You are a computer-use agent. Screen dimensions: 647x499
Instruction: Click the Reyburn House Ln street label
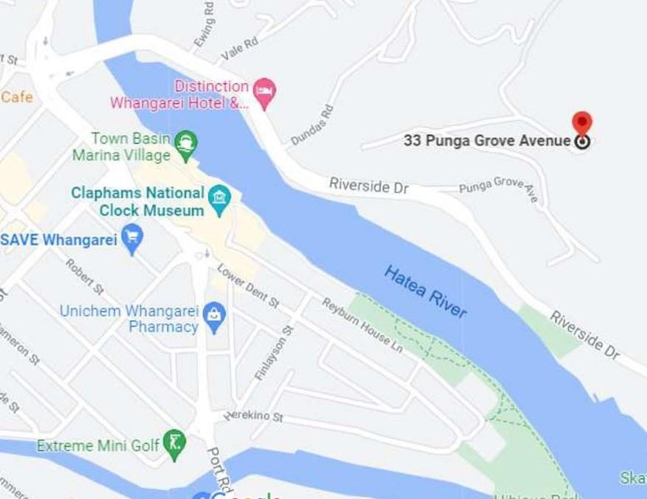pos(362,325)
